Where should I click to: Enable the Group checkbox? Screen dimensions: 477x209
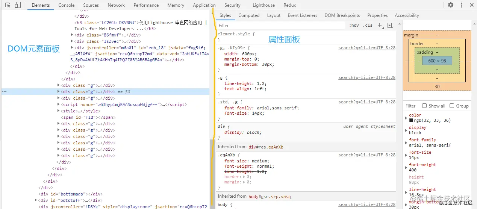pyautogui.click(x=452, y=106)
